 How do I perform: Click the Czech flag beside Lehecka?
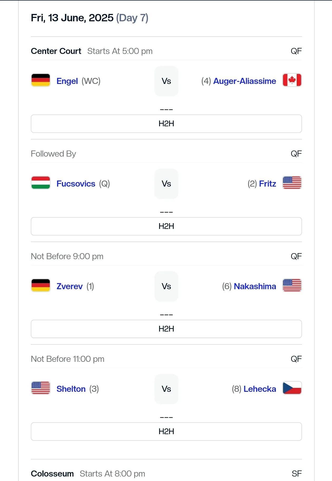click(292, 388)
